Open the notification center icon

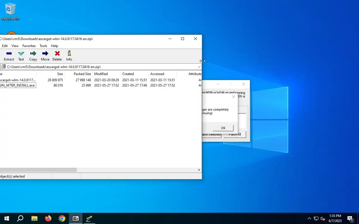click(350, 218)
